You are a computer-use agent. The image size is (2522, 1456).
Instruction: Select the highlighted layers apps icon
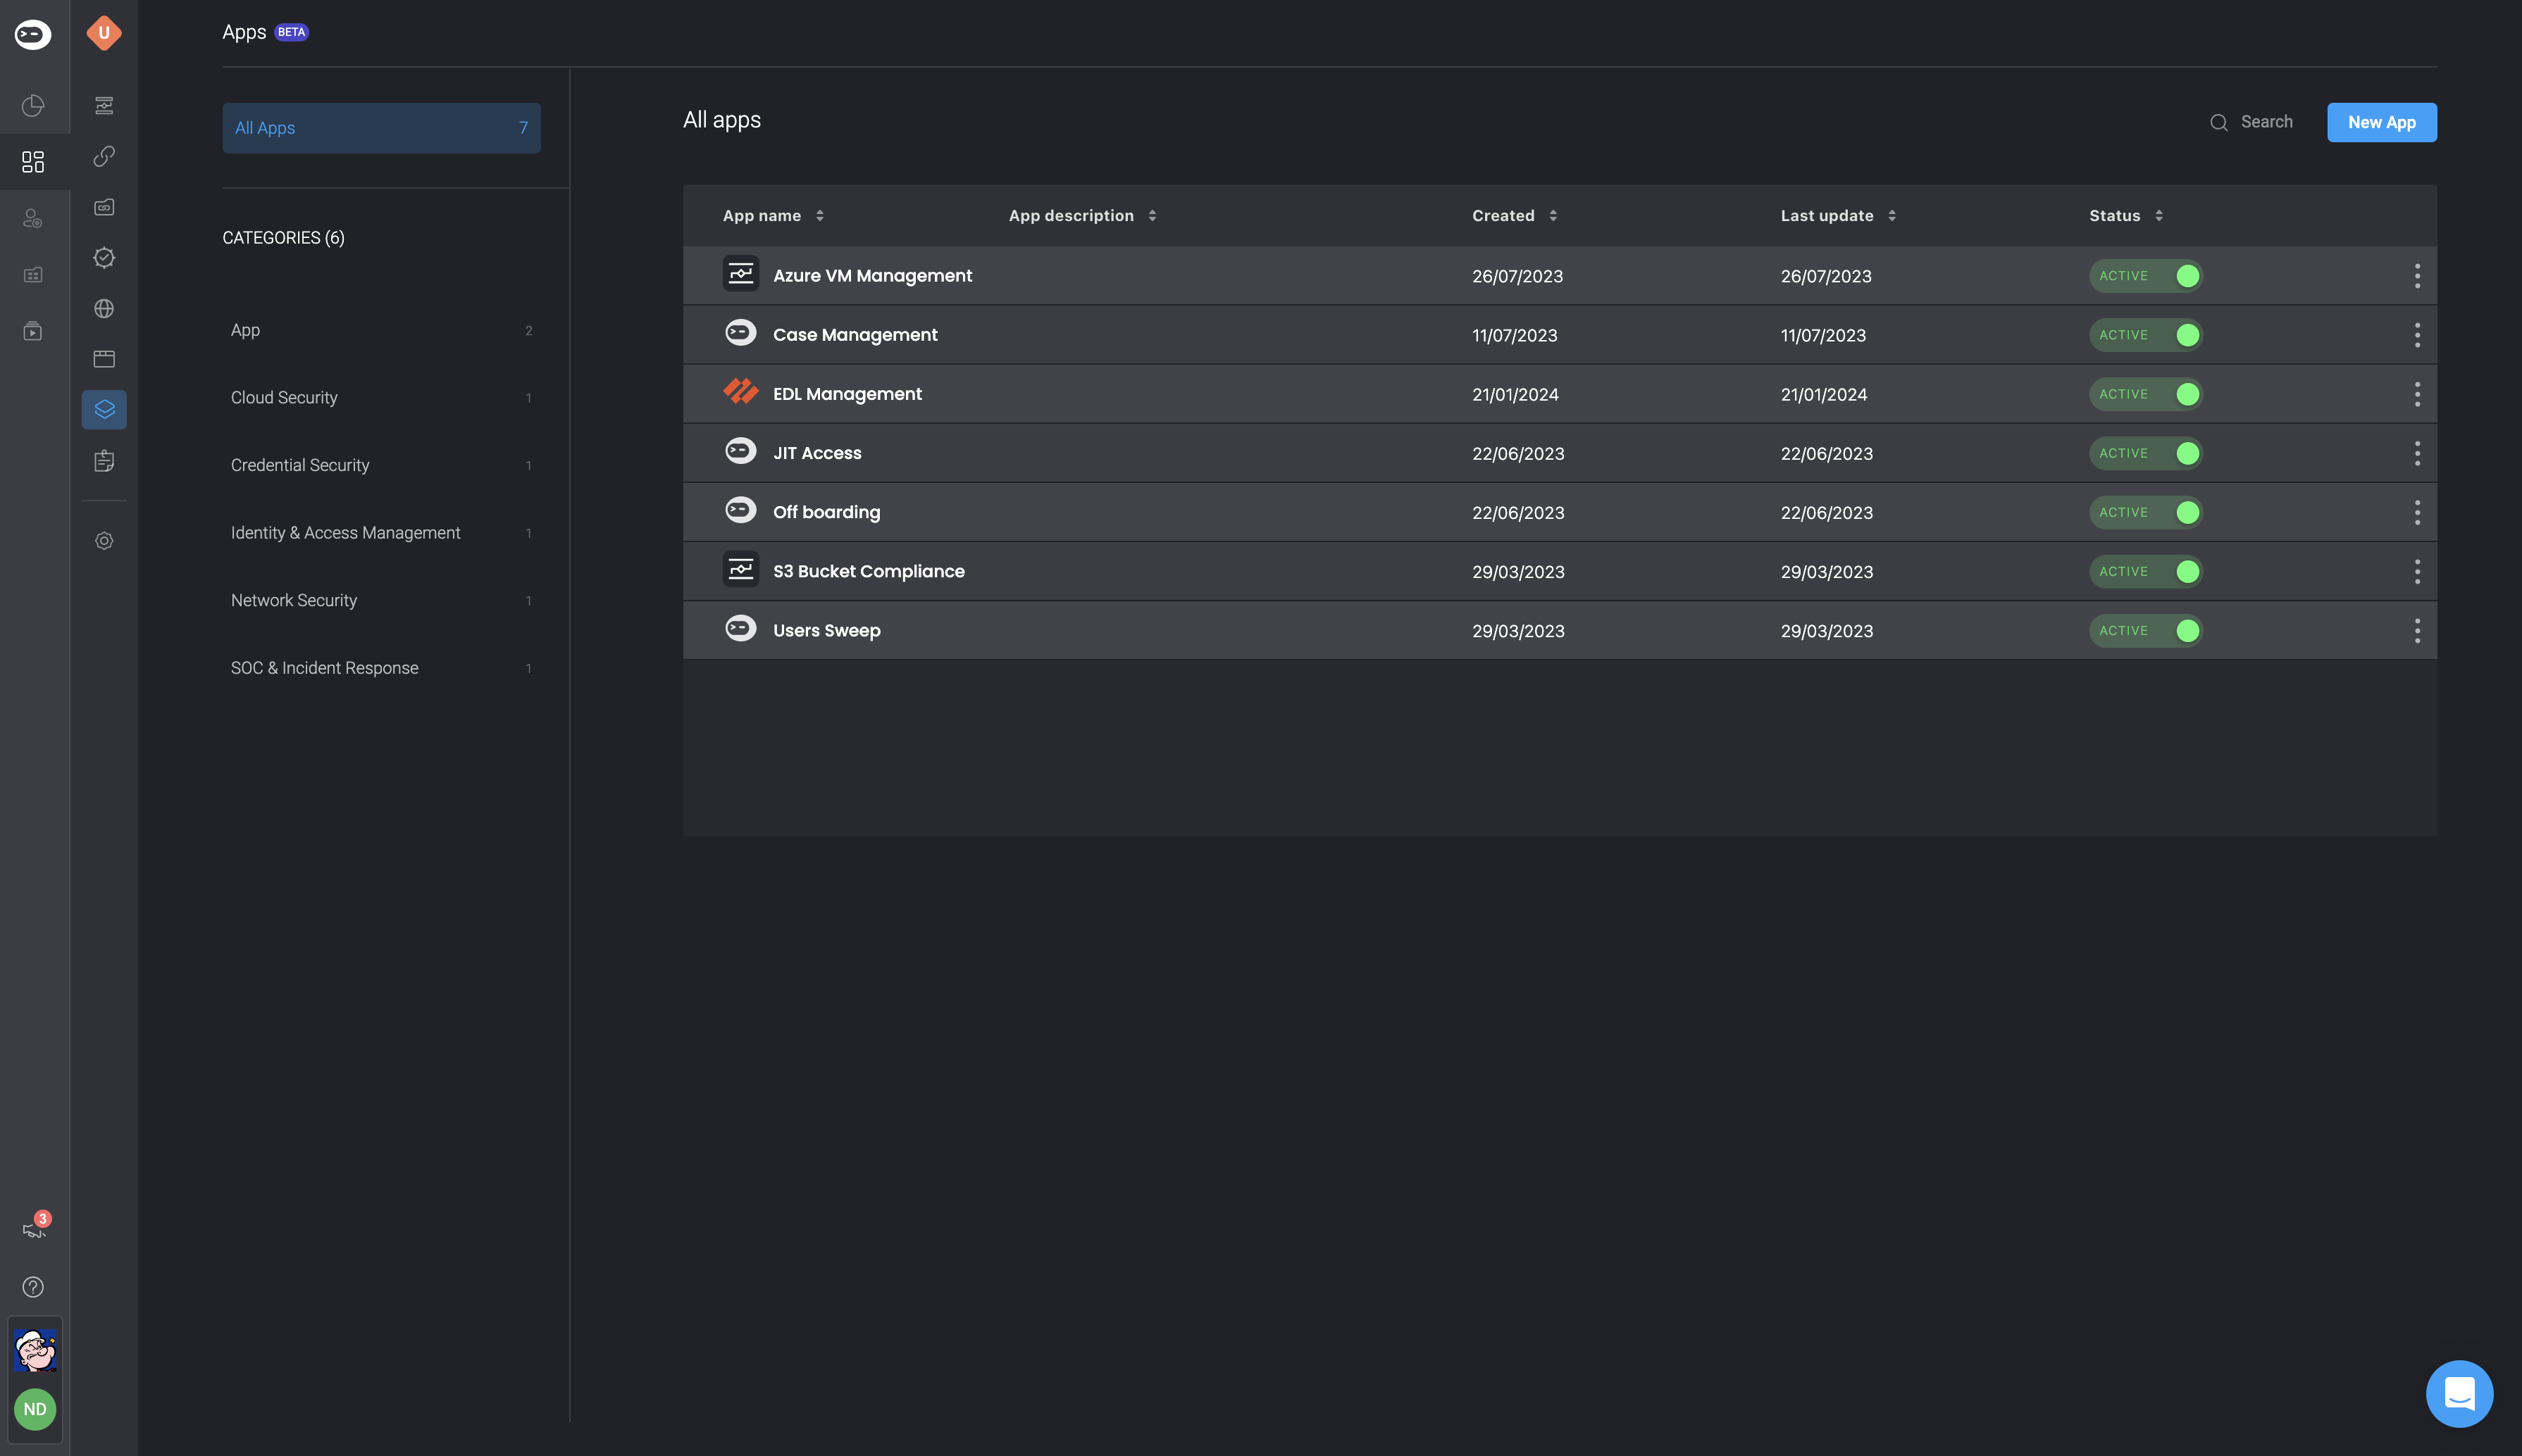coord(104,409)
